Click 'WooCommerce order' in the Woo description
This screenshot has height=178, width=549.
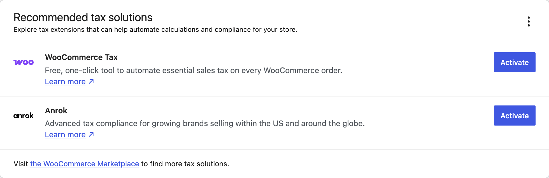click(x=303, y=70)
